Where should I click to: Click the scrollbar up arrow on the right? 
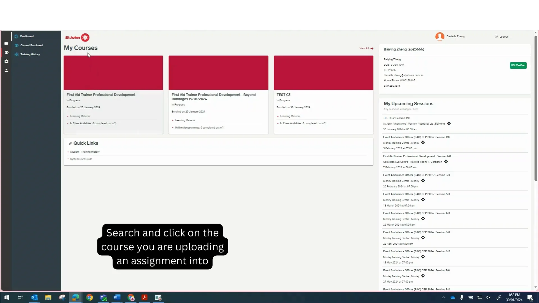pyautogui.click(x=536, y=33)
